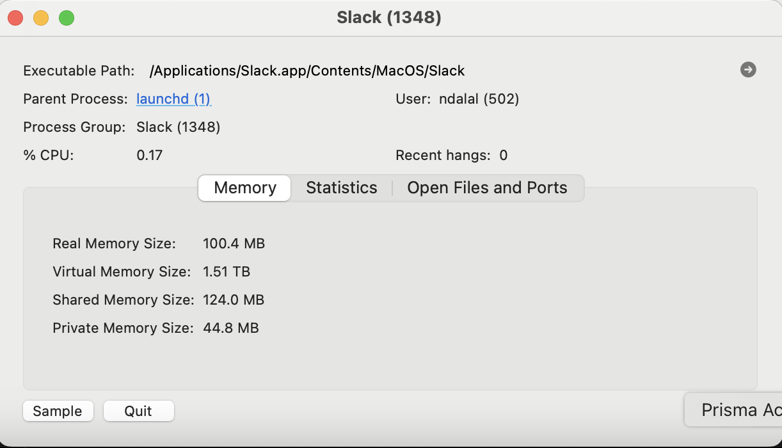Viewport: 782px width, 448px height.
Task: Click the Recent hangs value 0
Action: point(503,156)
